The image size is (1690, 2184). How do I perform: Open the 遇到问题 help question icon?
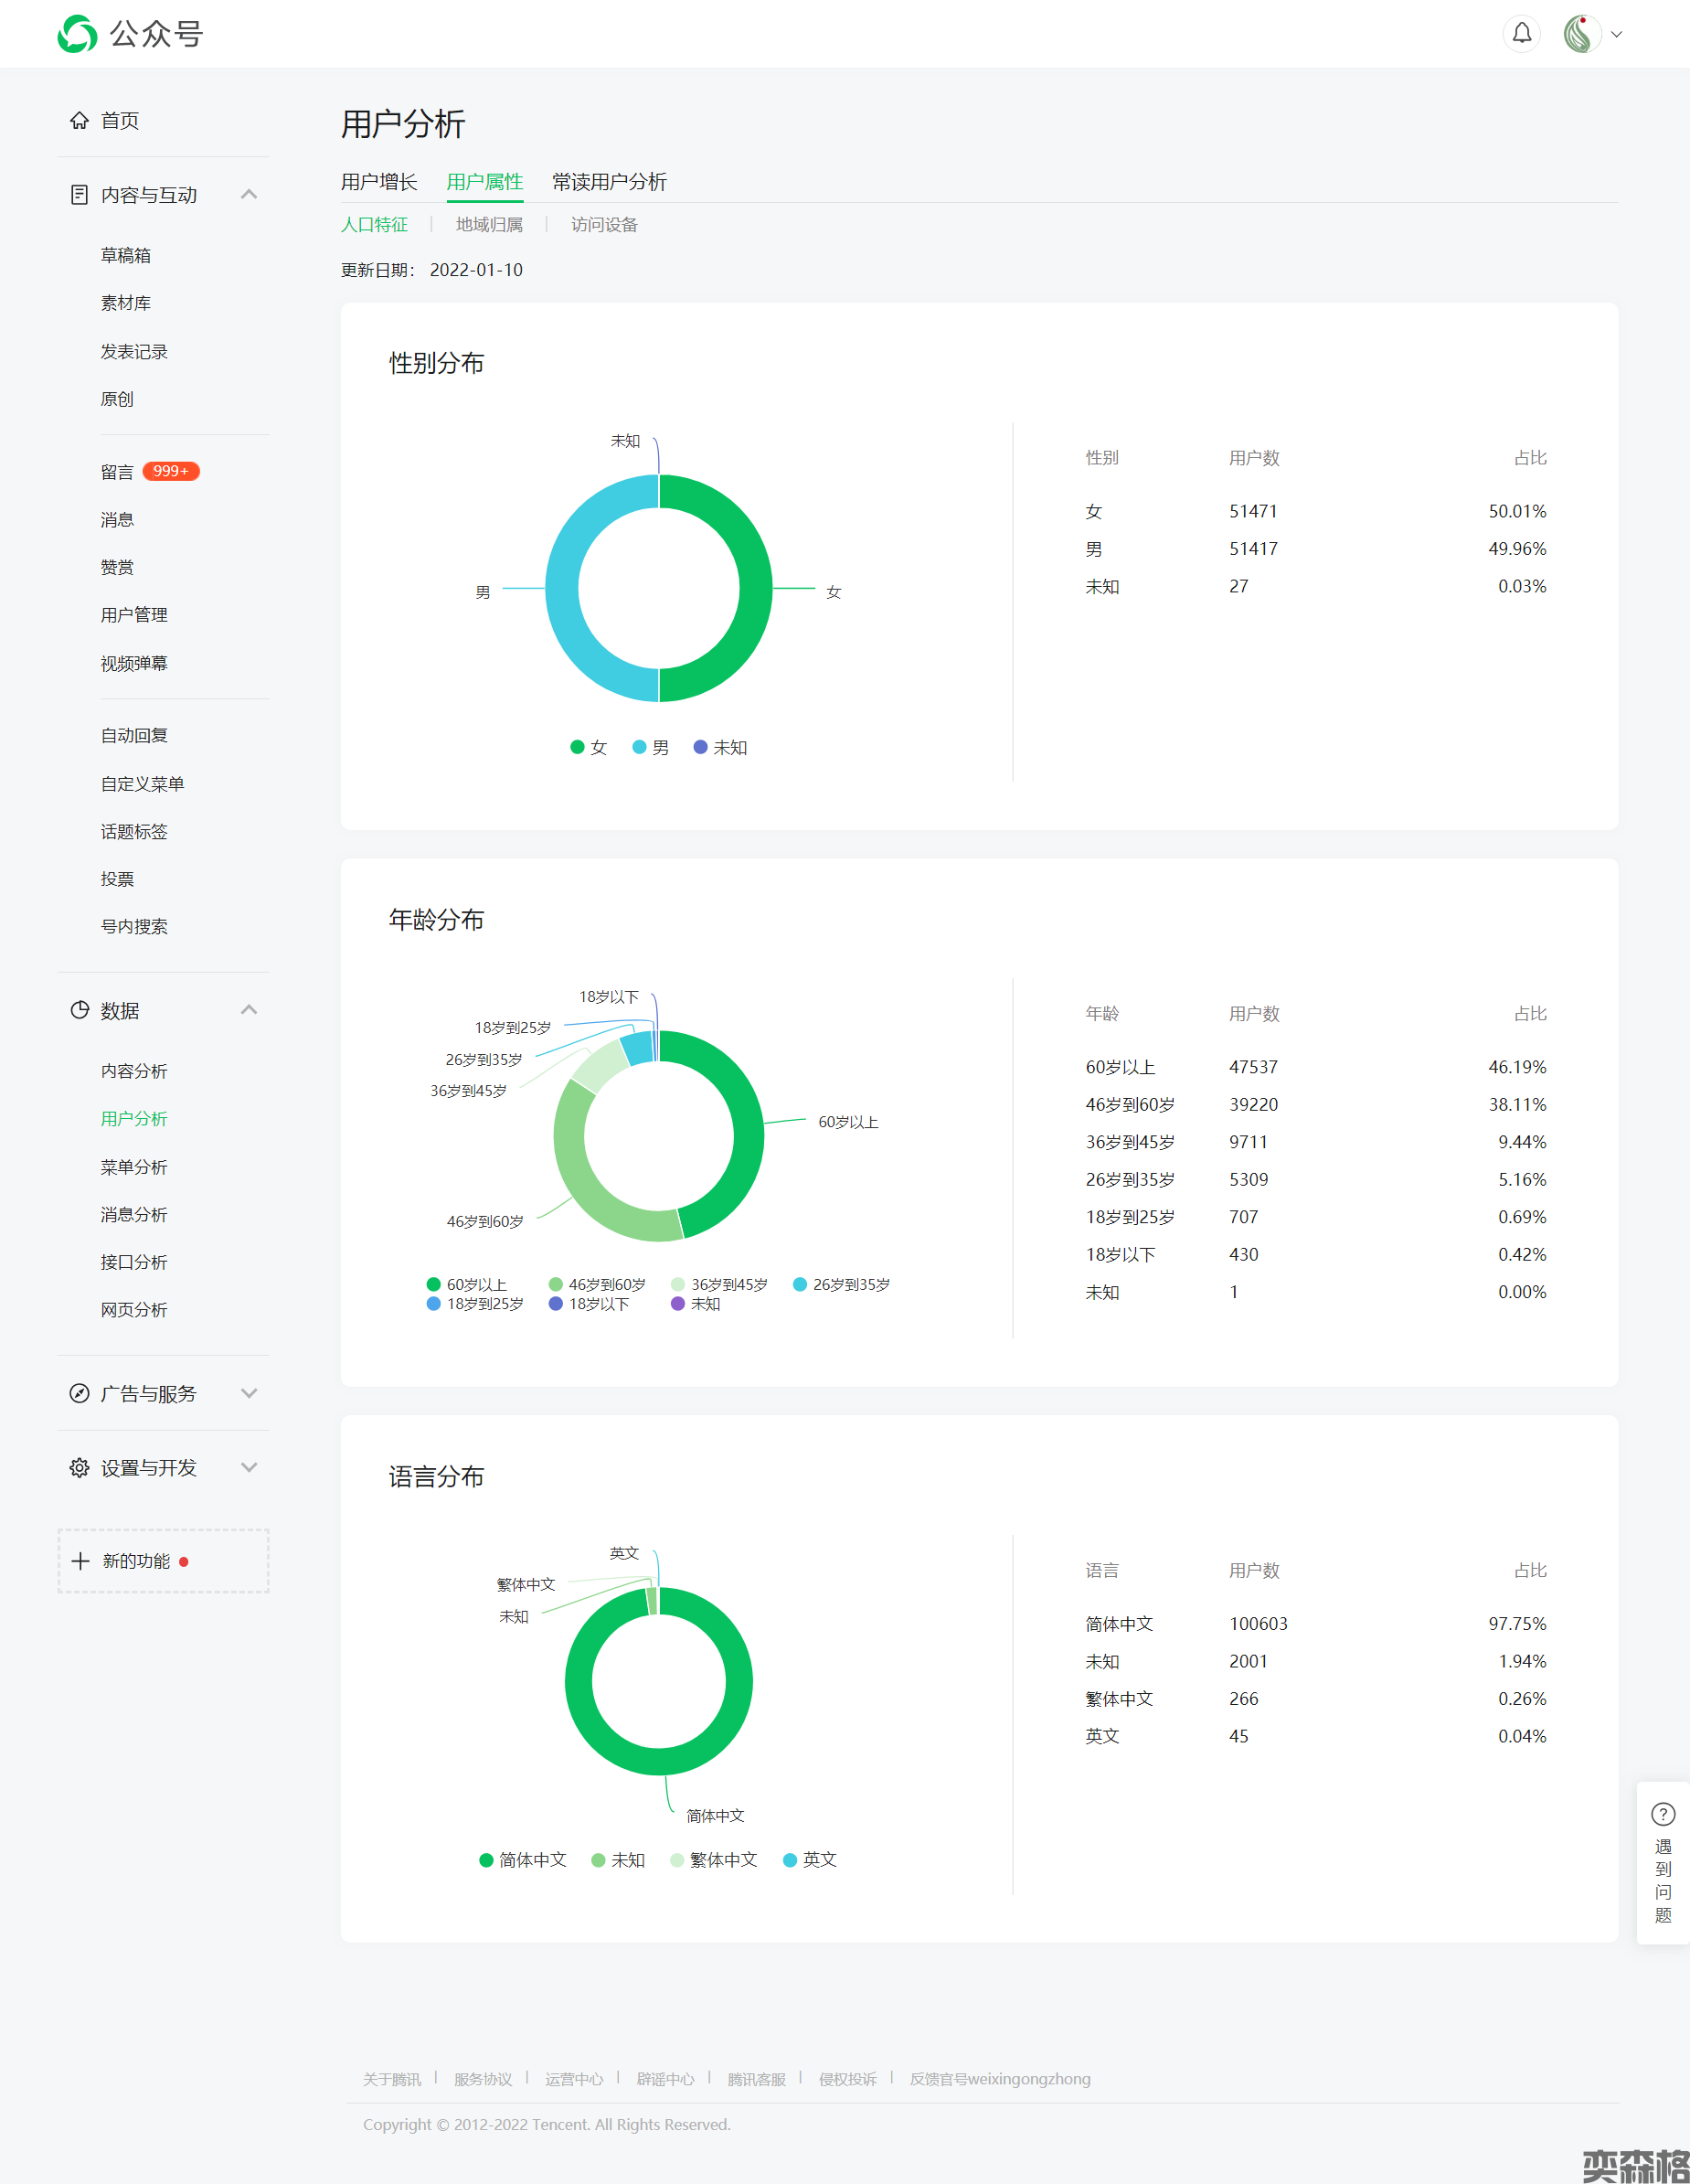pos(1662,1814)
